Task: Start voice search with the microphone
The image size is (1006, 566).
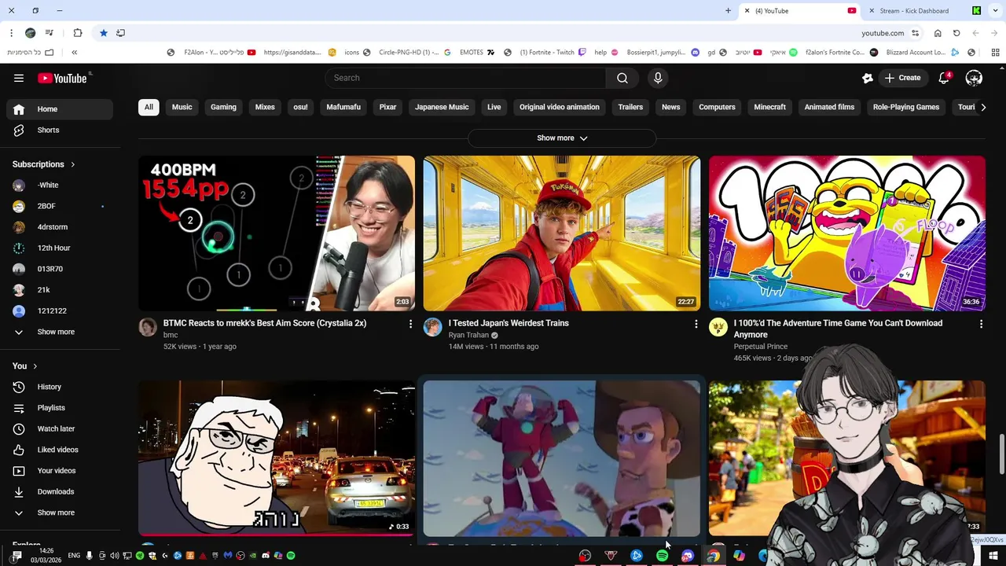Action: pyautogui.click(x=658, y=78)
